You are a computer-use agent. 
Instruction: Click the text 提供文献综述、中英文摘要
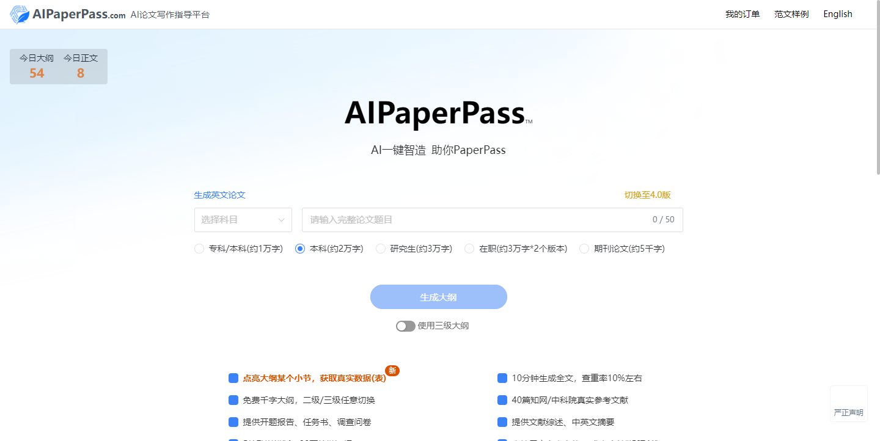562,422
